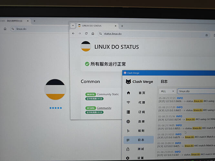Open 测试 in the Clash Verge sidebar
Image resolution: width=215 pixels, height=161 pixels.
(x=138, y=149)
